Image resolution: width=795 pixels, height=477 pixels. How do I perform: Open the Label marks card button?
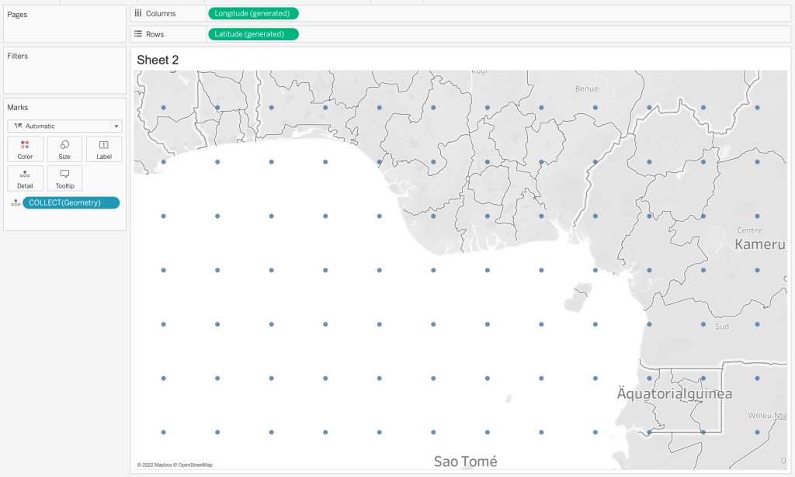click(x=104, y=150)
